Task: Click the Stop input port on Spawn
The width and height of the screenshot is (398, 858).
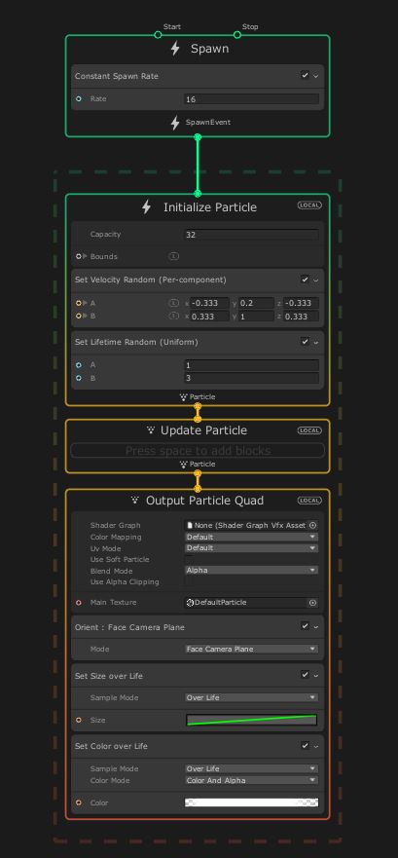Action: (237, 34)
